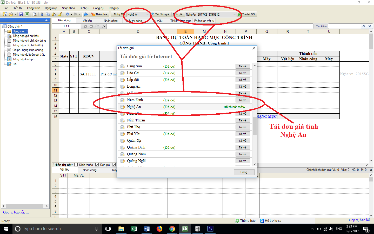Open the Dữ liệu menu
This screenshot has height=234, width=374.
pos(84,8)
